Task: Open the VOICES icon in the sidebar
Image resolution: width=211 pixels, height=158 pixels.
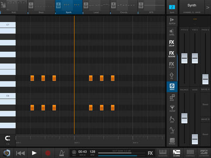Action: pyautogui.click(x=172, y=141)
